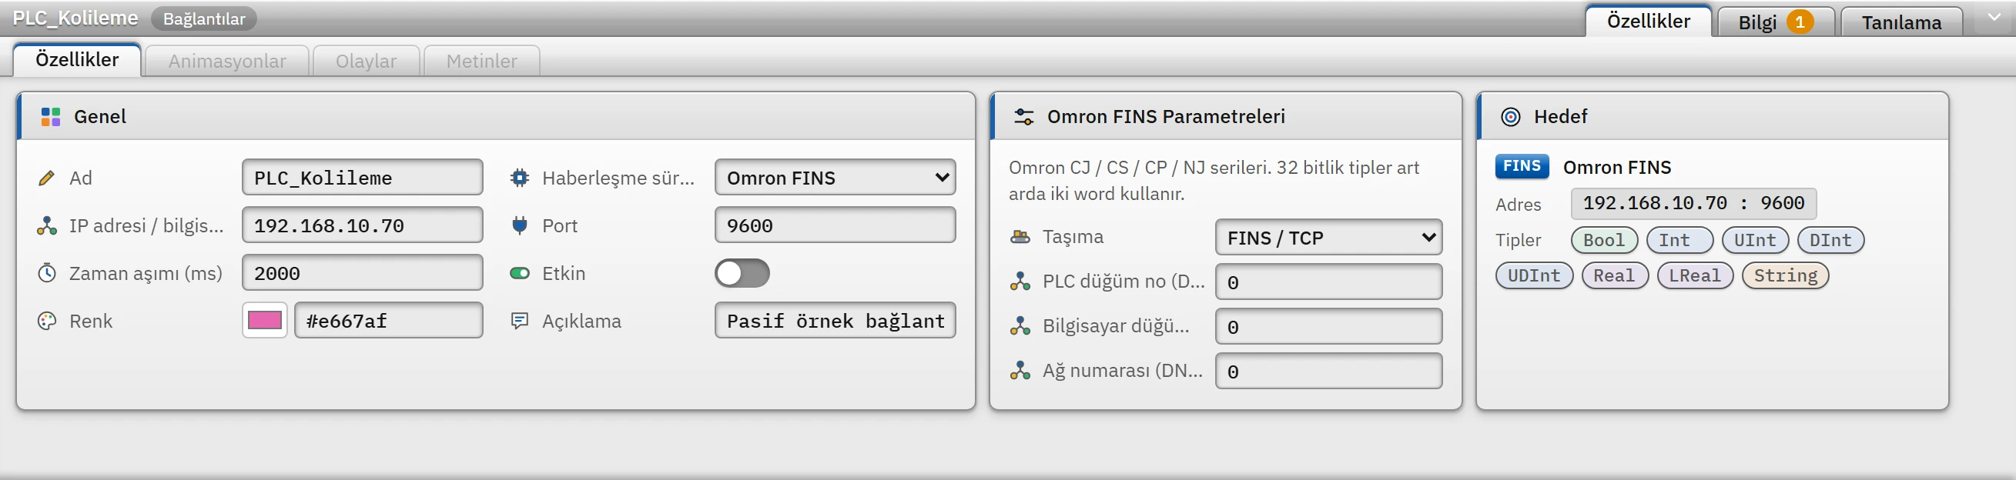Click the UInt type chip
This screenshot has height=480, width=2016.
point(1755,240)
